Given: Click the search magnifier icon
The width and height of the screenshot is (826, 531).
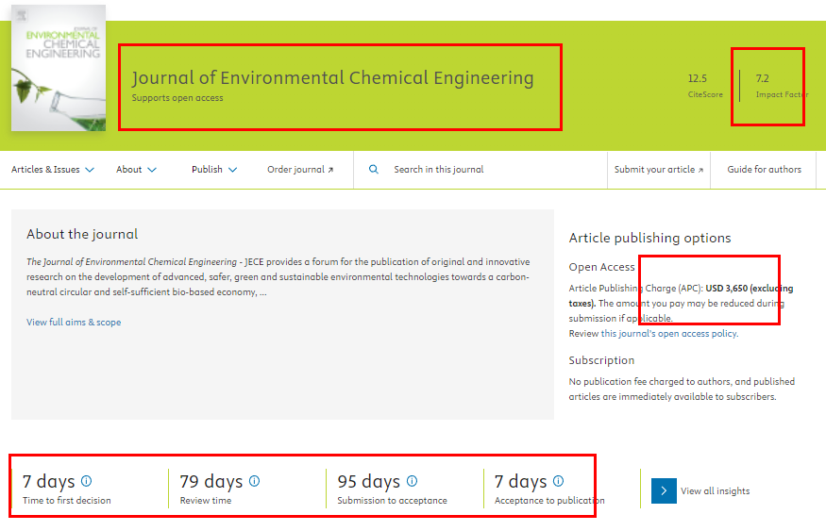Looking at the screenshot, I should (x=374, y=170).
